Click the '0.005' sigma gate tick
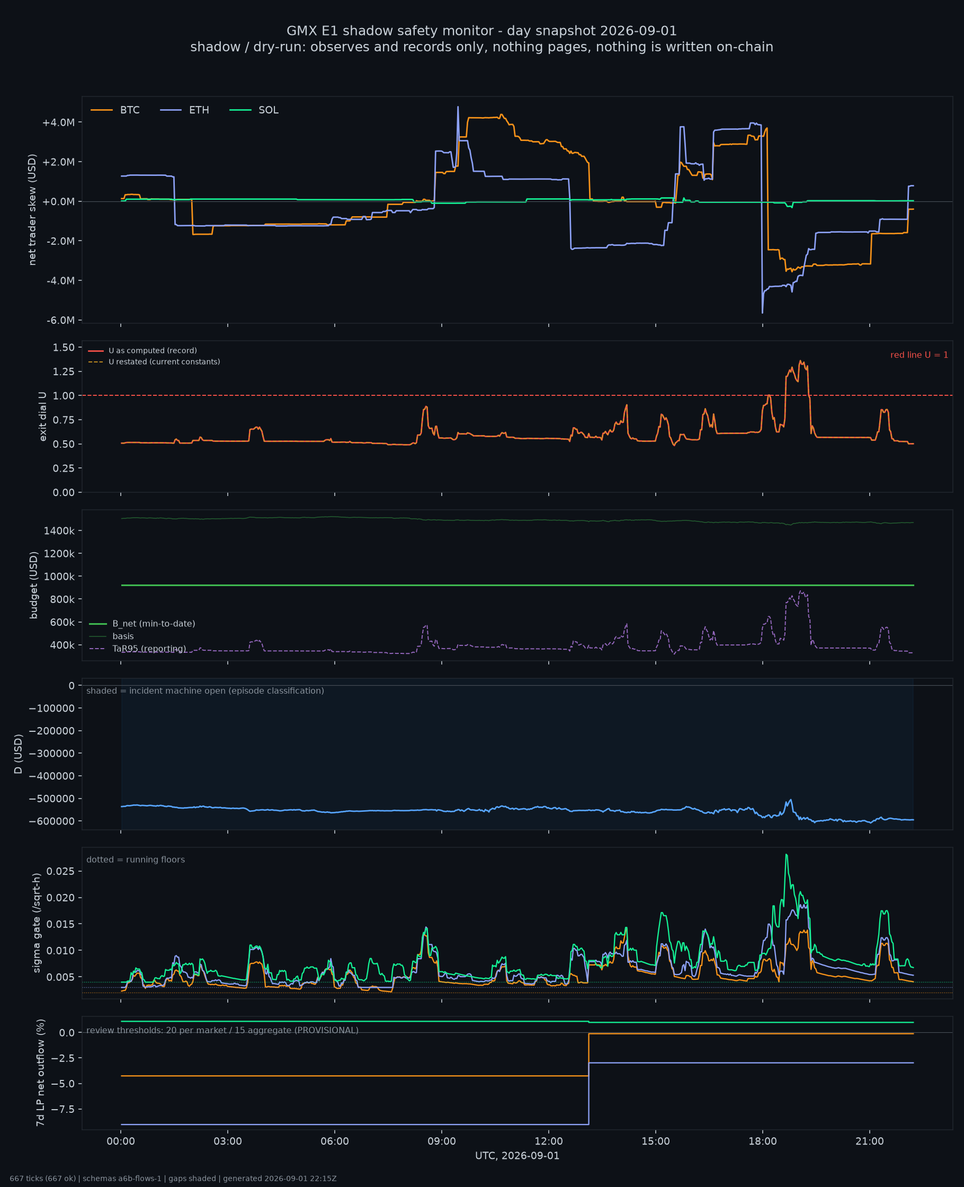Screen dimensions: 964x1187 pyautogui.click(x=61, y=977)
